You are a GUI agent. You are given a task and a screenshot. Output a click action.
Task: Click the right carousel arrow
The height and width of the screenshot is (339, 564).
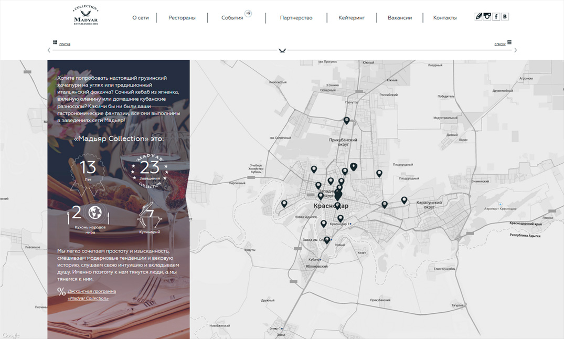click(515, 50)
